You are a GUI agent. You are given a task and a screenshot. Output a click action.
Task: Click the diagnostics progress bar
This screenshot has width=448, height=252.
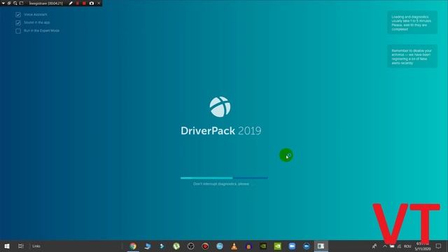tap(224, 178)
